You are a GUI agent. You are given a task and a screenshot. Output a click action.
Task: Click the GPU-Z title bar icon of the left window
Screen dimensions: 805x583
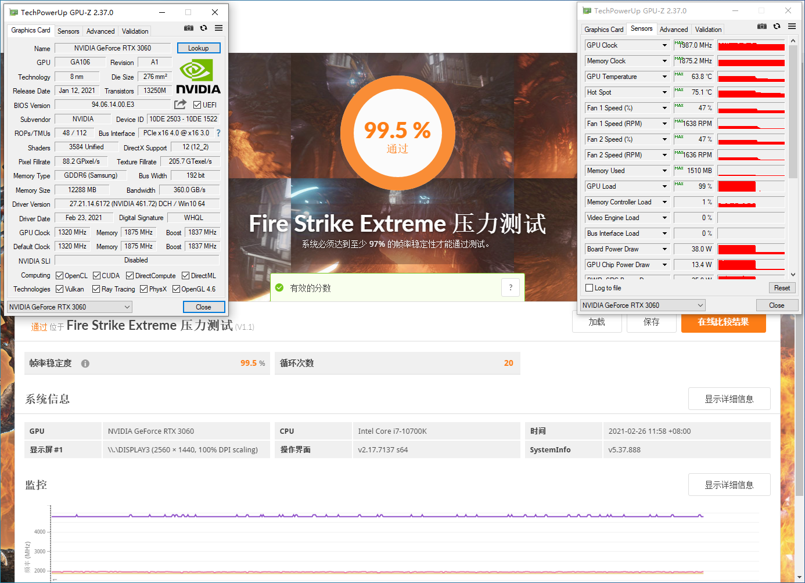tap(14, 12)
